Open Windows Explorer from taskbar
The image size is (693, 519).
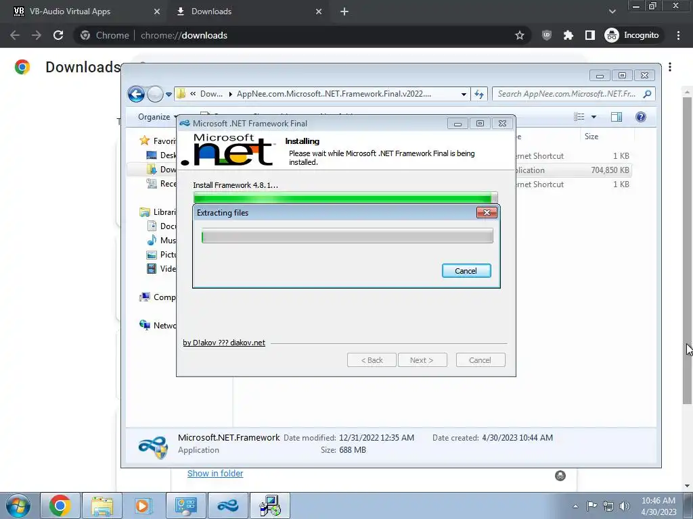coord(102,505)
